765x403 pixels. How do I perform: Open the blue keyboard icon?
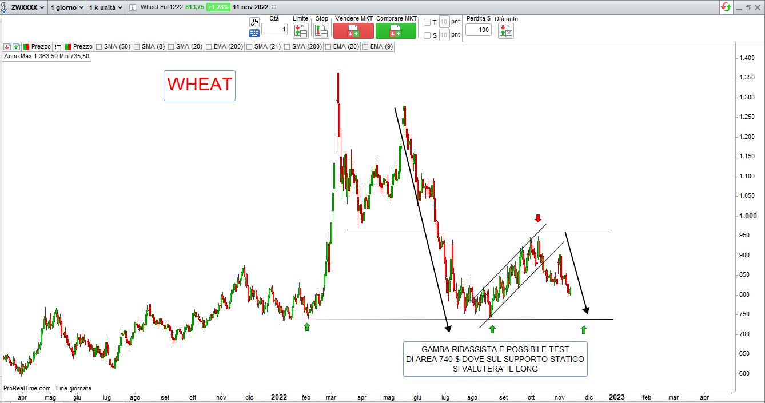254,33
